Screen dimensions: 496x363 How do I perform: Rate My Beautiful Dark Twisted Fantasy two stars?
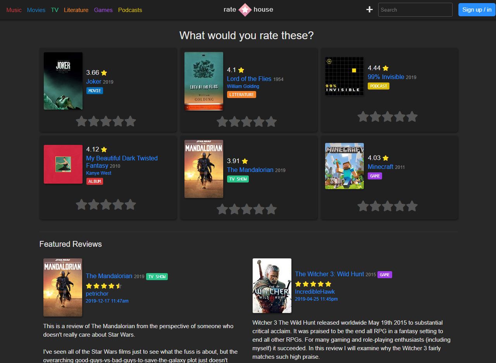click(94, 205)
